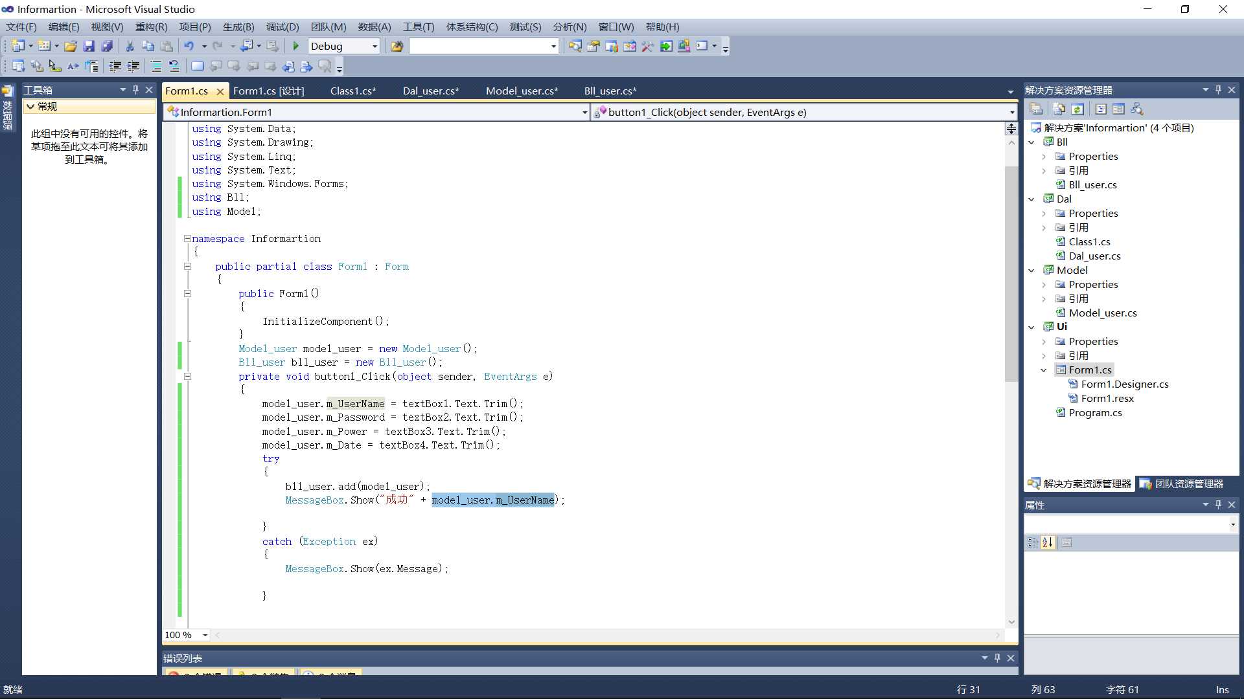Click Show All Files in Solution Explorer

point(1059,109)
